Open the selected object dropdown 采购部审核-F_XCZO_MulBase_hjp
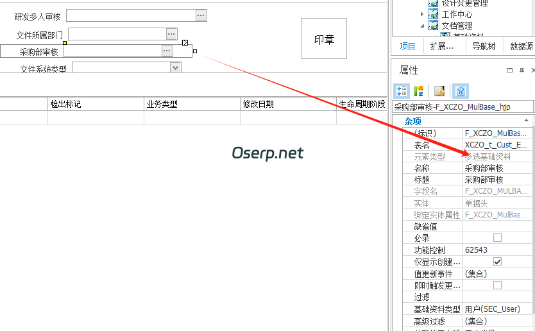The width and height of the screenshot is (535, 331). pos(463,107)
